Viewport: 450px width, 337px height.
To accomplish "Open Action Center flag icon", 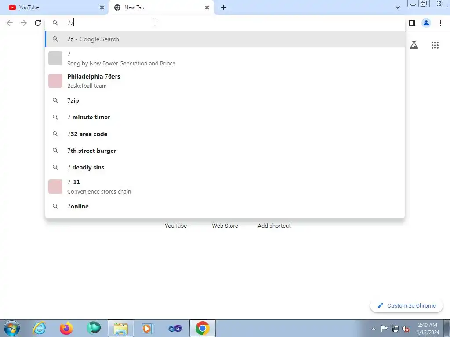I will (384, 329).
